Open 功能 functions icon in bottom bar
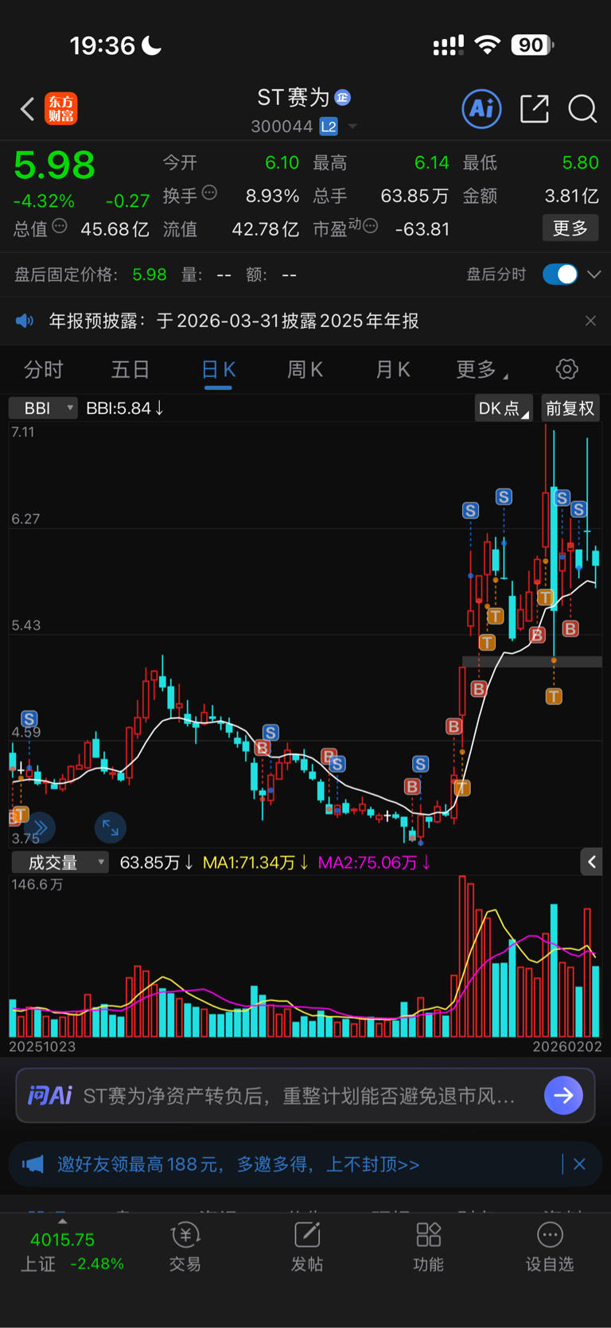The width and height of the screenshot is (611, 1328). pos(428,1235)
